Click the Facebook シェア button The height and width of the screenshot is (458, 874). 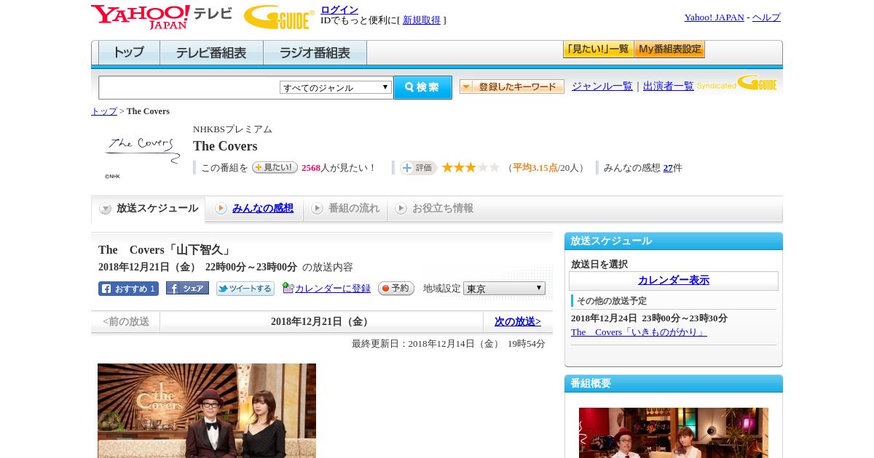click(187, 288)
